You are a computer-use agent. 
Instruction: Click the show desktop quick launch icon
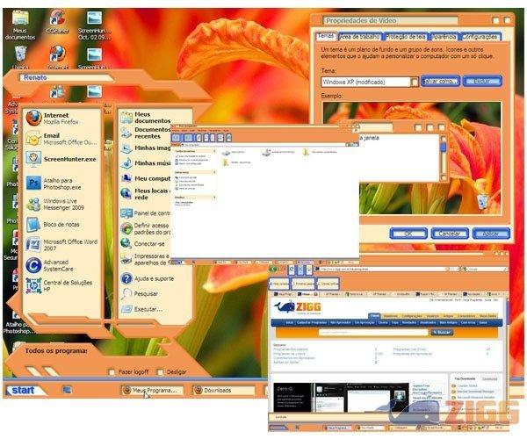tap(67, 390)
